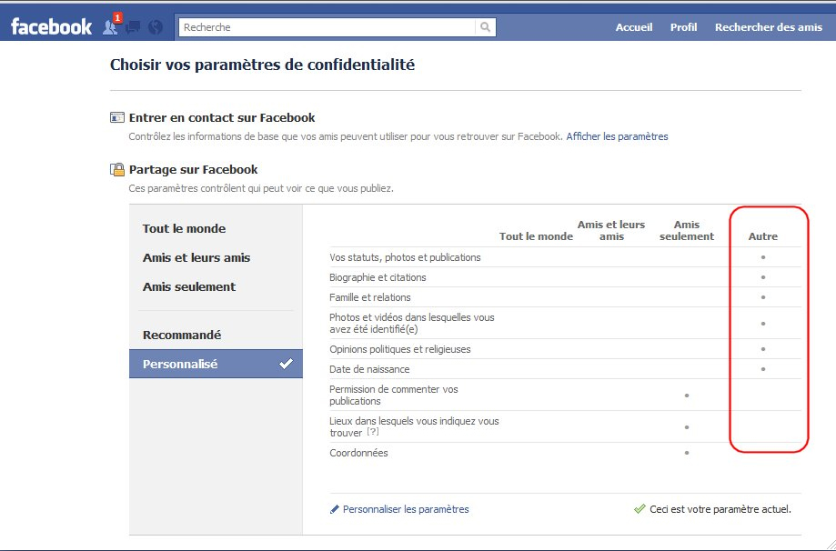Select the Personnalisé preset with checkmark
The image size is (836, 551).
click(216, 364)
